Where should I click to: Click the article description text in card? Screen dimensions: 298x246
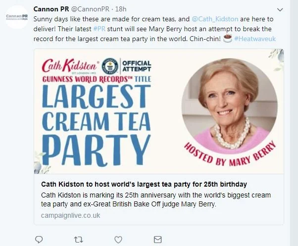[156, 199]
